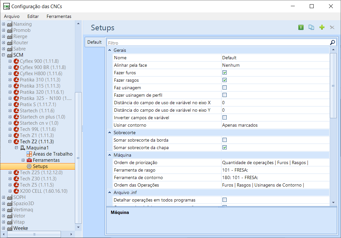Click the Pratika 310 red machine icon
341x238 pixels.
pyautogui.click(x=16, y=80)
